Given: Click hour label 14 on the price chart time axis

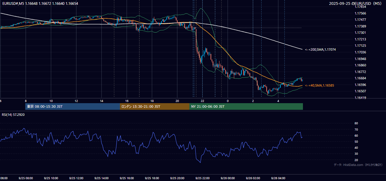Looking at the screenshot, I should (101, 101).
